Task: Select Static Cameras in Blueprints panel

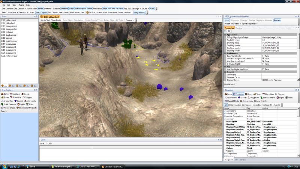Action: [x=268, y=98]
